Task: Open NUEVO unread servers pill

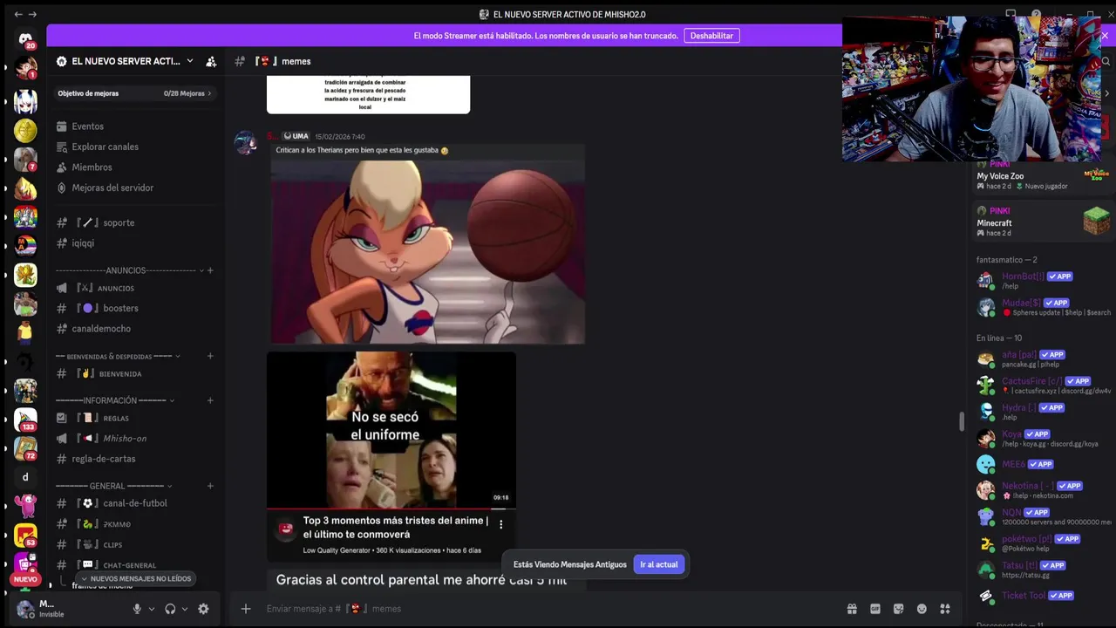Action: [x=25, y=579]
